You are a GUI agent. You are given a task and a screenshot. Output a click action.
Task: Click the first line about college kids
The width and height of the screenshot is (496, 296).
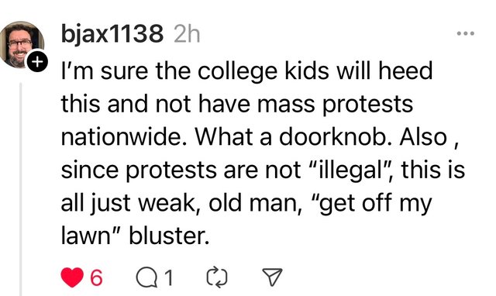coord(246,72)
